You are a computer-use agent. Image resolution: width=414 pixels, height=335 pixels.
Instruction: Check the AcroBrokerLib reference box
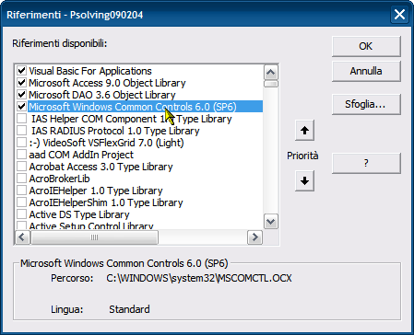pyautogui.click(x=21, y=179)
